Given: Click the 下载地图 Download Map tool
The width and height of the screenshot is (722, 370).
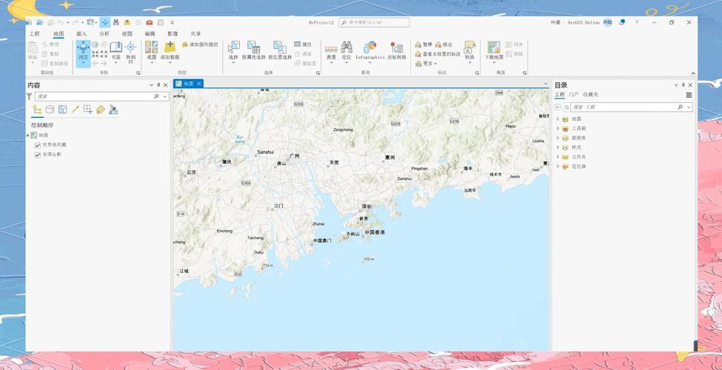Looking at the screenshot, I should (x=494, y=50).
